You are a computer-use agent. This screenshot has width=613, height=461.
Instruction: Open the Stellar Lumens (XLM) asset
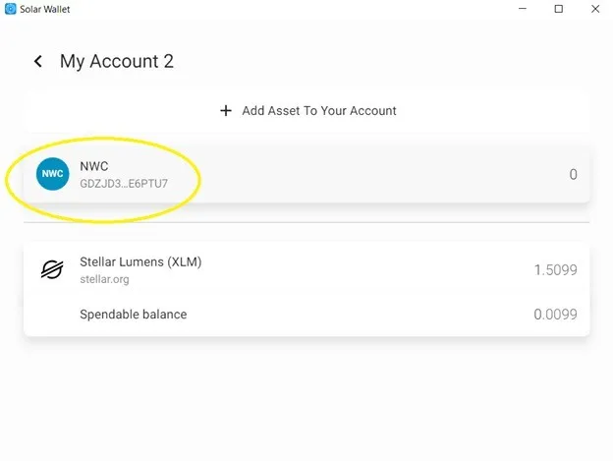[x=140, y=262]
